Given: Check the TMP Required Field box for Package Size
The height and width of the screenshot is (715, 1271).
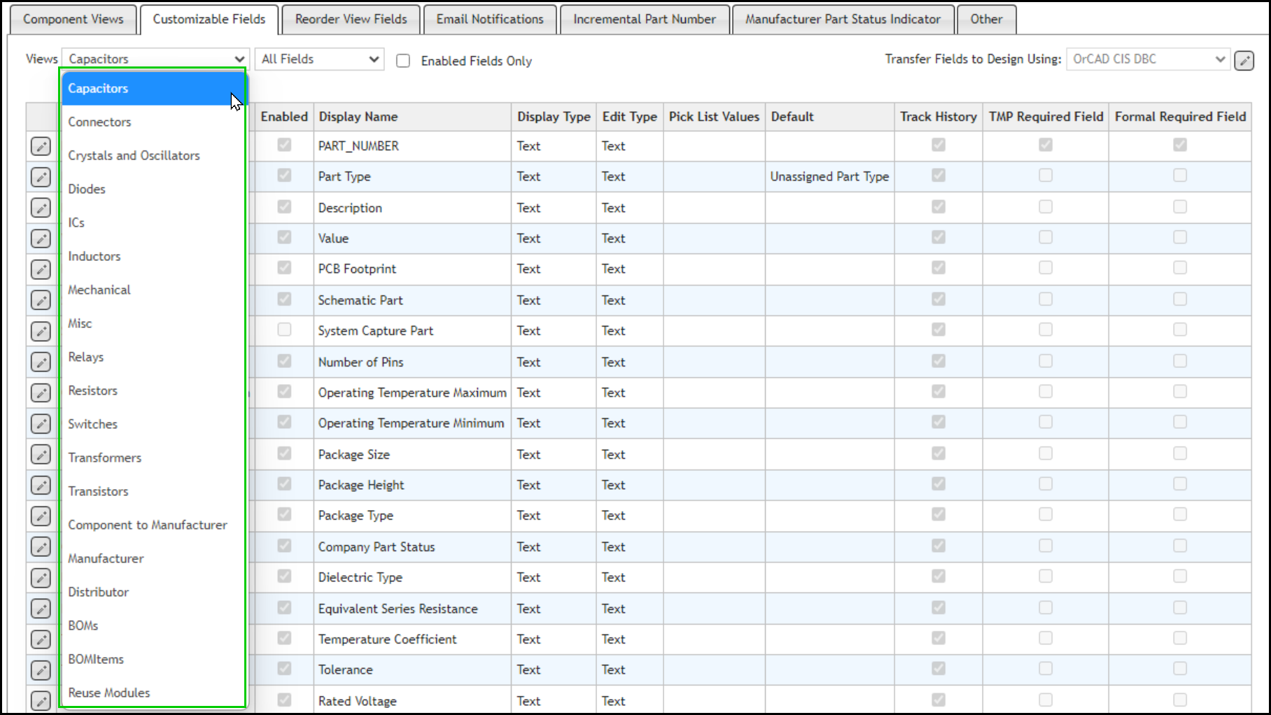Looking at the screenshot, I should (1046, 453).
